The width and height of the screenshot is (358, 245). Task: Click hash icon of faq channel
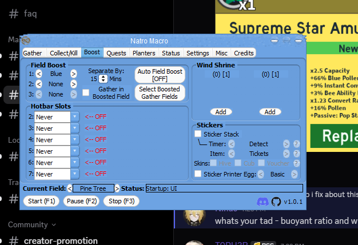pyautogui.click(x=14, y=14)
